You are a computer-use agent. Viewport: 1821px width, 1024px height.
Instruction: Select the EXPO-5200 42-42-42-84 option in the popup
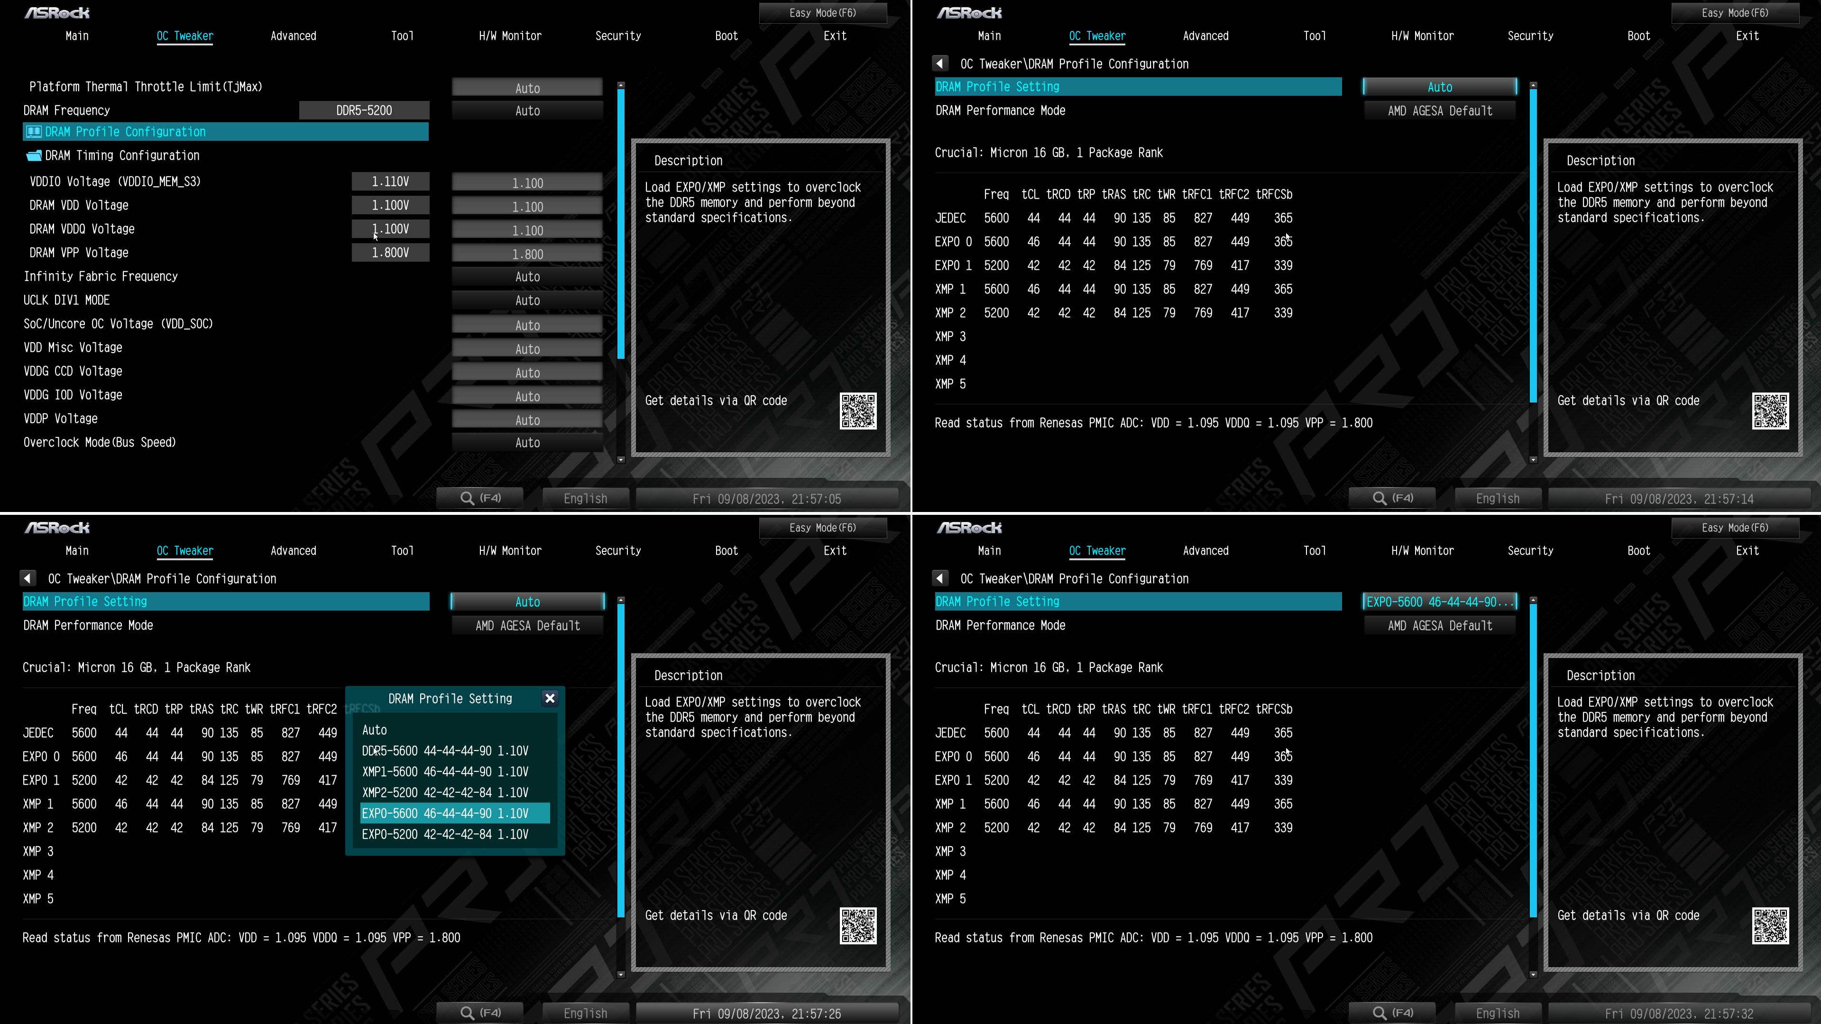coord(445,834)
